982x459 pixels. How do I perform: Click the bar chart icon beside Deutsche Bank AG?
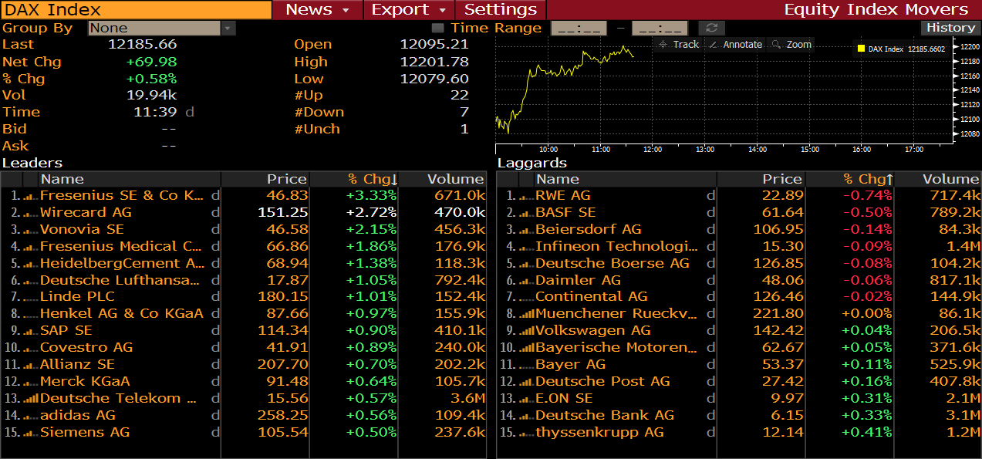527,416
